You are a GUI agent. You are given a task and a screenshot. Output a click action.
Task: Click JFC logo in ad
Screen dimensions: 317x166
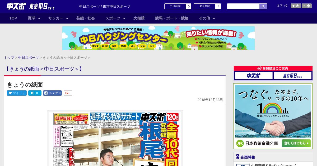click(x=240, y=143)
